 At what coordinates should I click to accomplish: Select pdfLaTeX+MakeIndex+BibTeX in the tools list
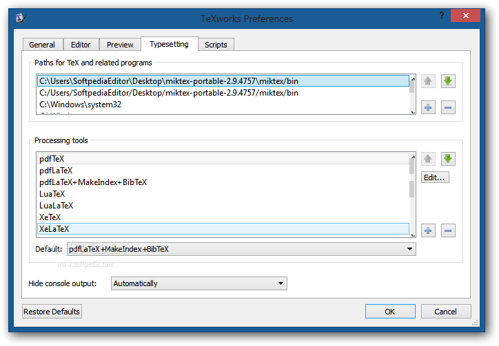pos(223,182)
